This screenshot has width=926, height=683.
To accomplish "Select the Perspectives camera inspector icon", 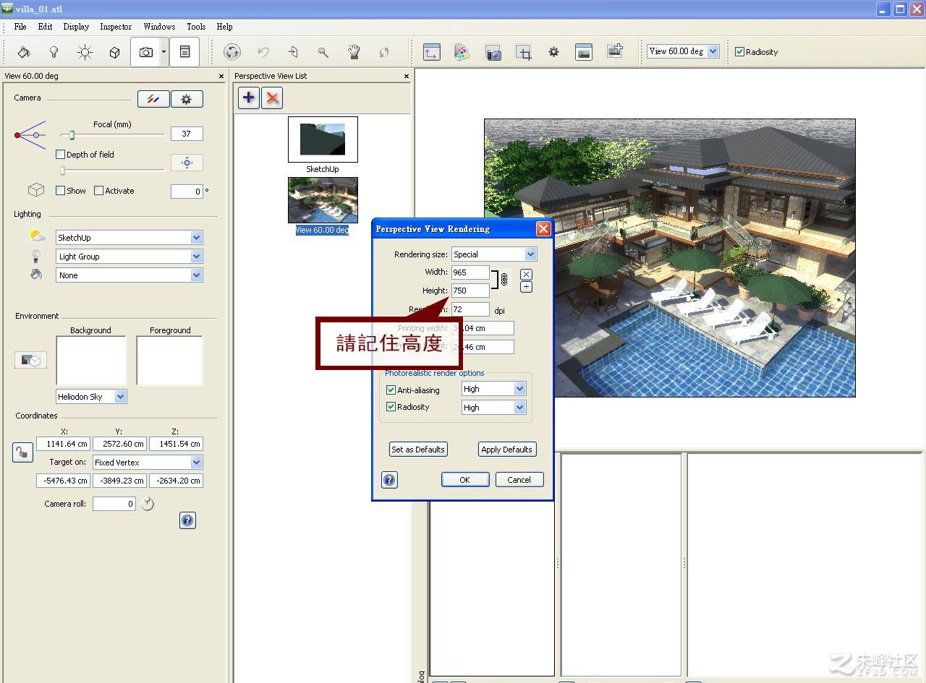I will pyautogui.click(x=145, y=52).
